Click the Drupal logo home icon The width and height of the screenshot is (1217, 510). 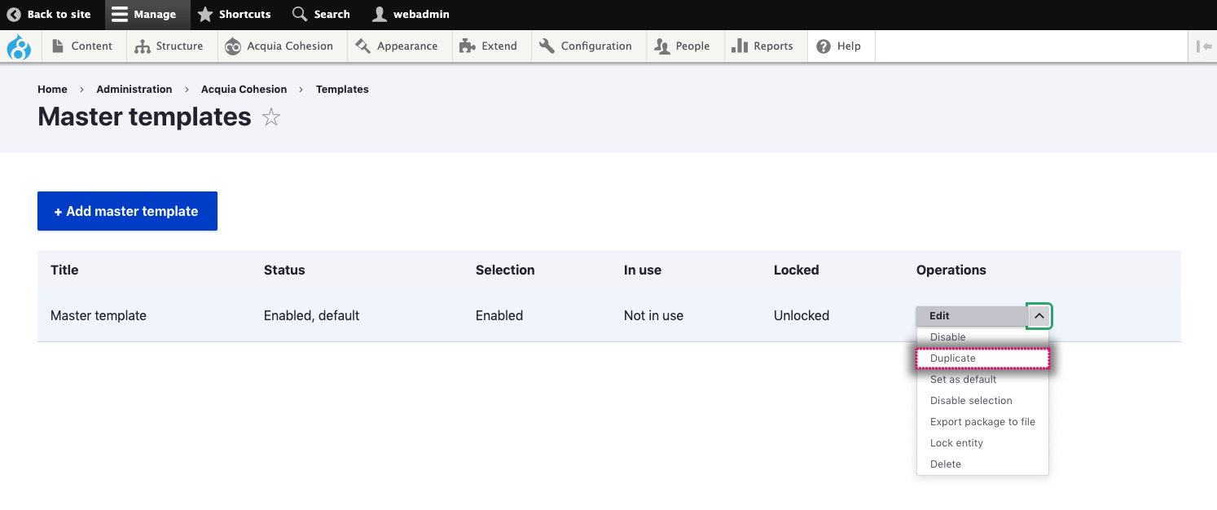point(18,46)
